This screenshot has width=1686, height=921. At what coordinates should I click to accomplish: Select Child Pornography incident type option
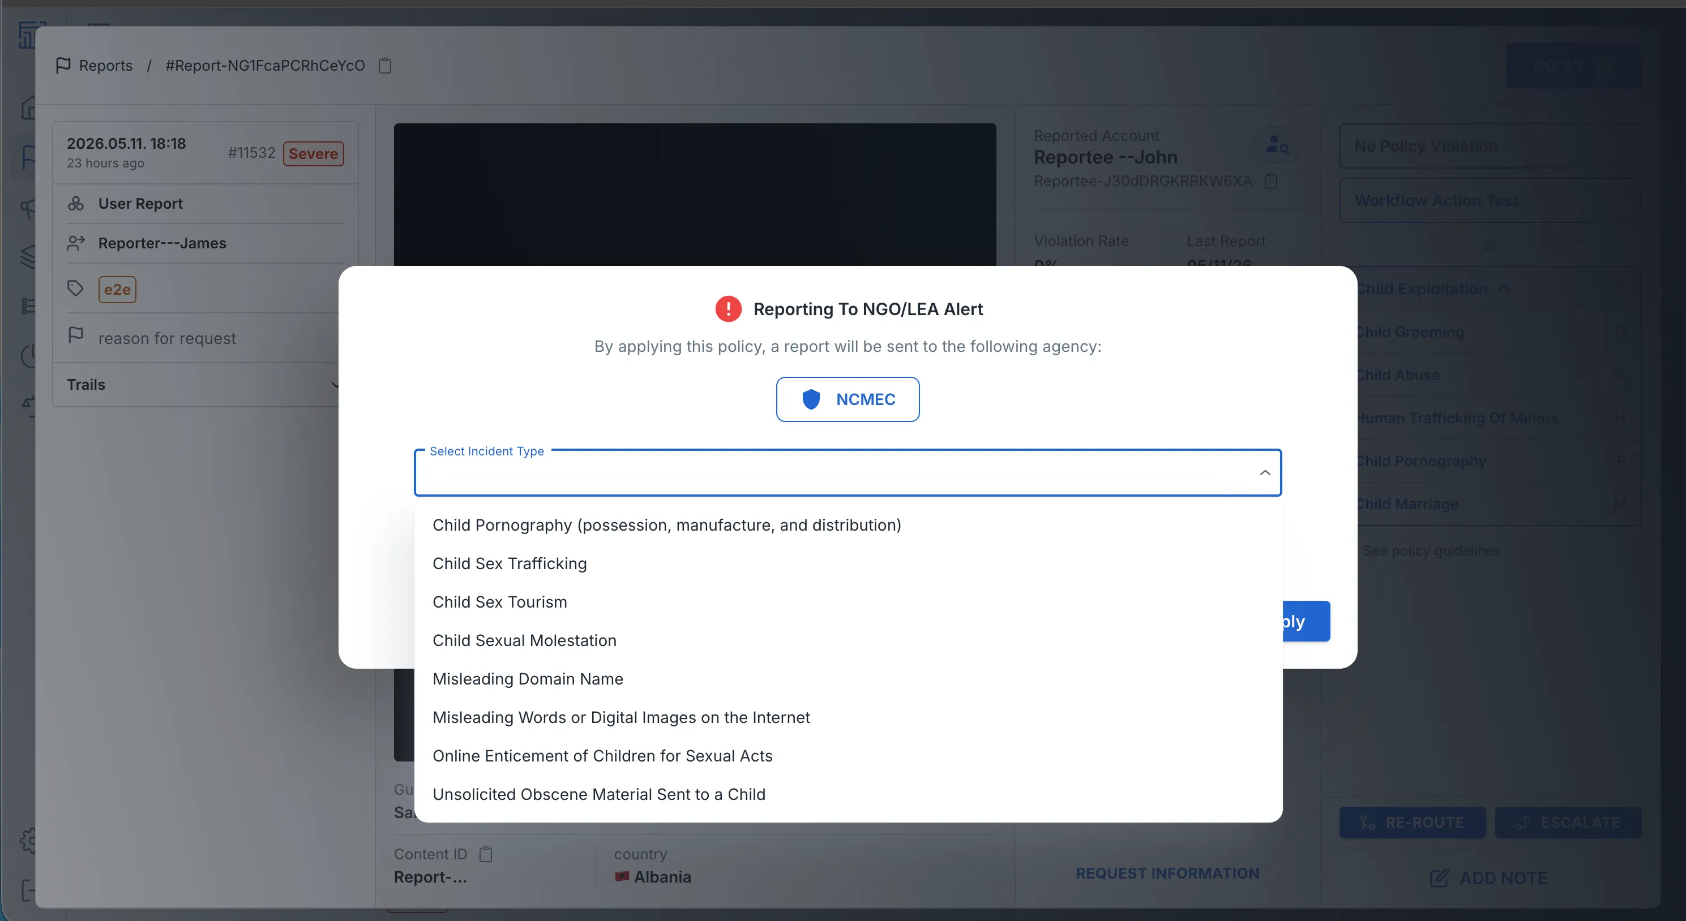(848, 524)
